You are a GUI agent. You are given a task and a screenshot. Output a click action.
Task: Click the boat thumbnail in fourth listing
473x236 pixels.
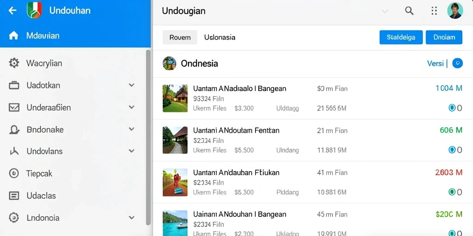point(175,223)
